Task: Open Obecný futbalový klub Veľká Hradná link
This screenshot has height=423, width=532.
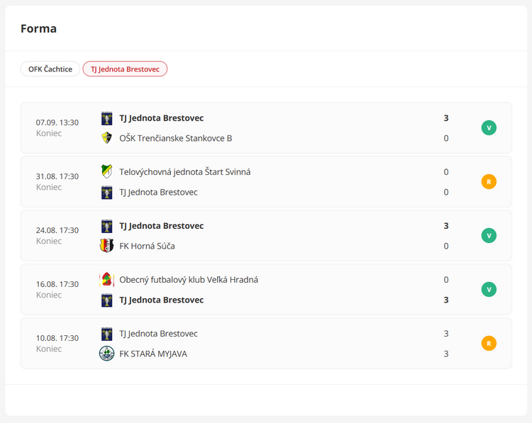Action: click(189, 280)
